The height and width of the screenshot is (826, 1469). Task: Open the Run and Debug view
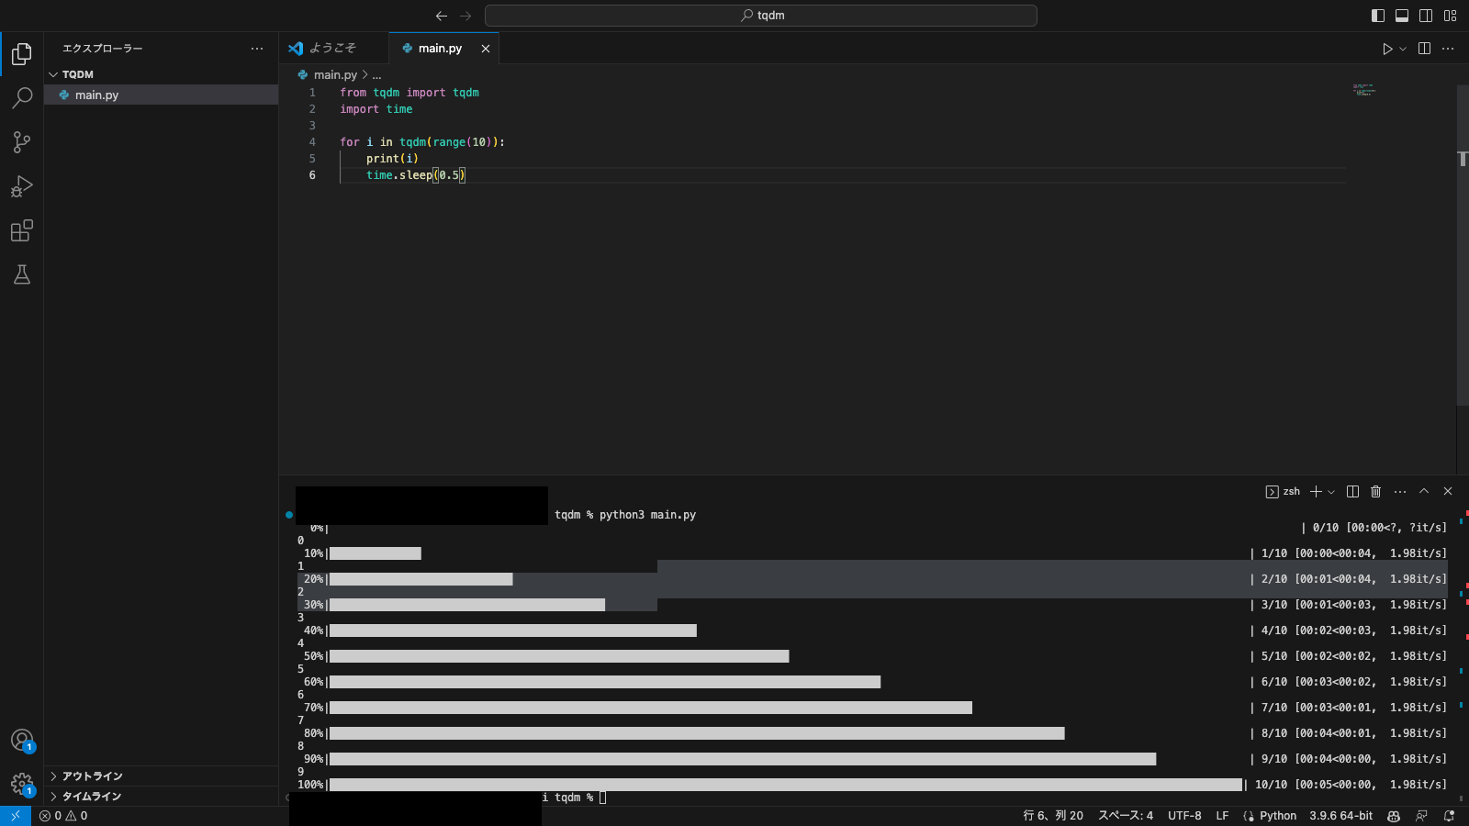tap(22, 186)
